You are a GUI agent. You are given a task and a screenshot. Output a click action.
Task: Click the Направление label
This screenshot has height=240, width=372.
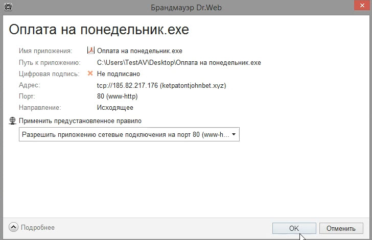tap(40, 107)
